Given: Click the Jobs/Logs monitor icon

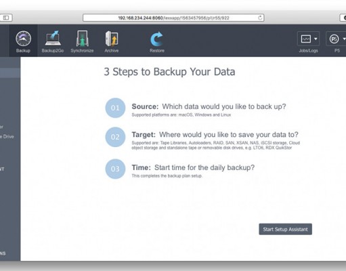Looking at the screenshot, I should click(x=306, y=39).
